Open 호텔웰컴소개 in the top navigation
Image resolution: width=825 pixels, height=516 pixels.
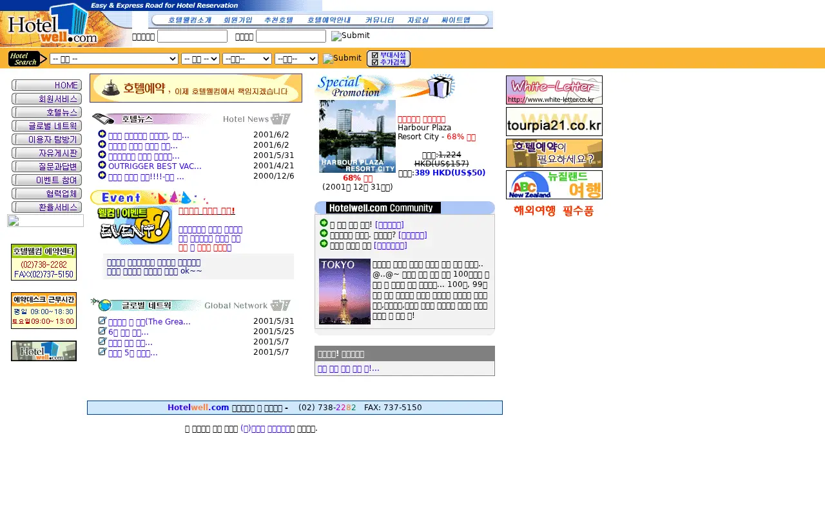[x=189, y=20]
